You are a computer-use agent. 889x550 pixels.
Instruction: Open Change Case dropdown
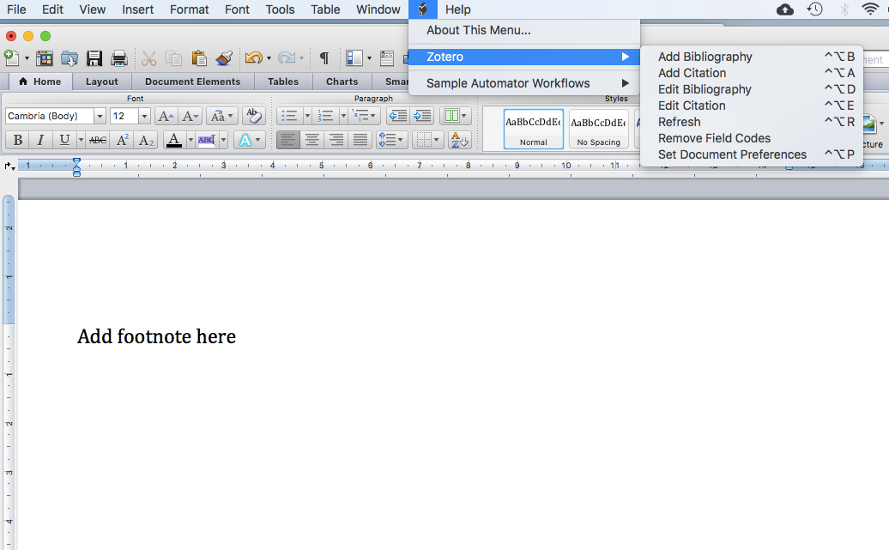[221, 116]
